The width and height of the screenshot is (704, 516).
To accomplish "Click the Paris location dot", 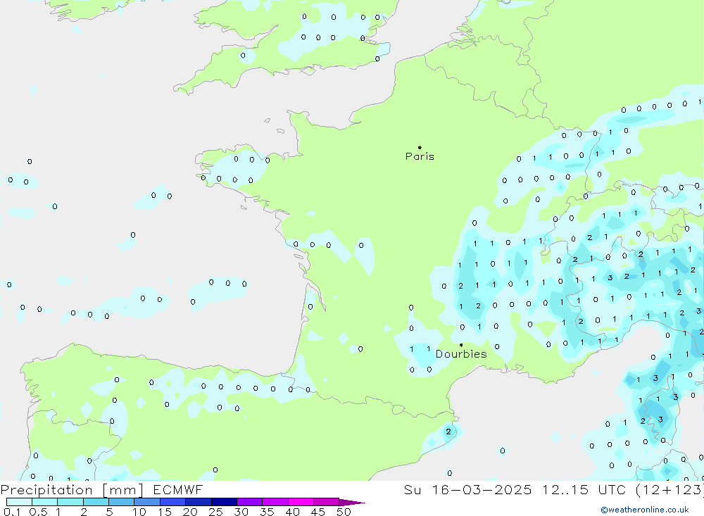I will [420, 147].
